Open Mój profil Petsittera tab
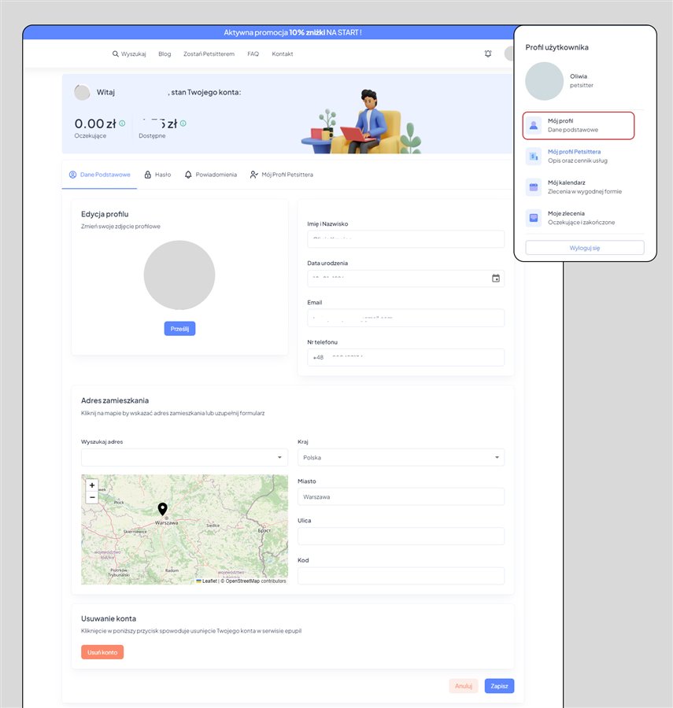This screenshot has height=708, width=673. coord(281,175)
